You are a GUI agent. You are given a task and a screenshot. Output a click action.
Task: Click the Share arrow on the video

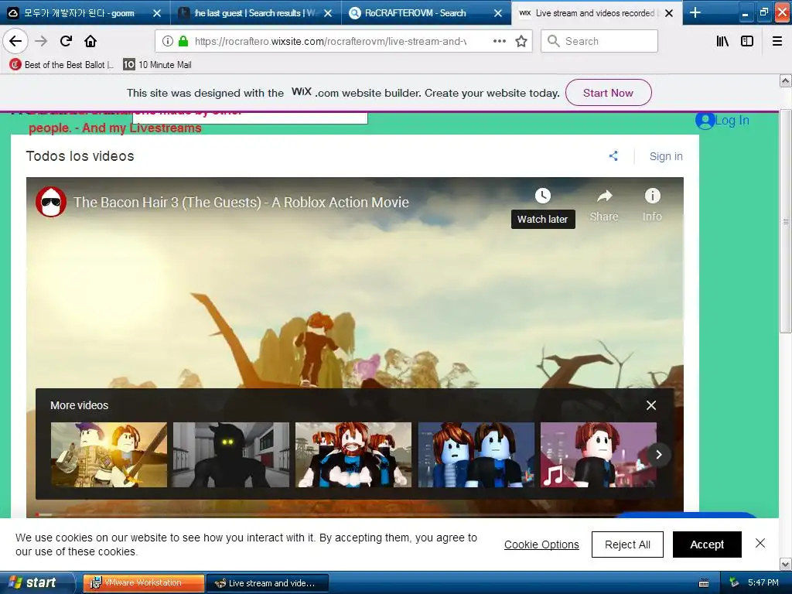click(604, 196)
